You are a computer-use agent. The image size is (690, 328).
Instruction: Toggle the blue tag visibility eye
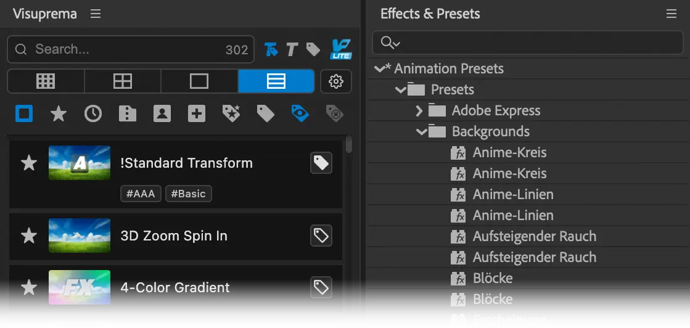coord(300,113)
